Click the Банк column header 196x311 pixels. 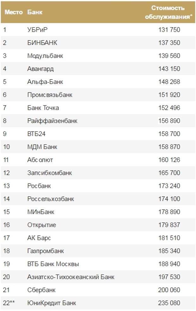pyautogui.click(x=35, y=12)
